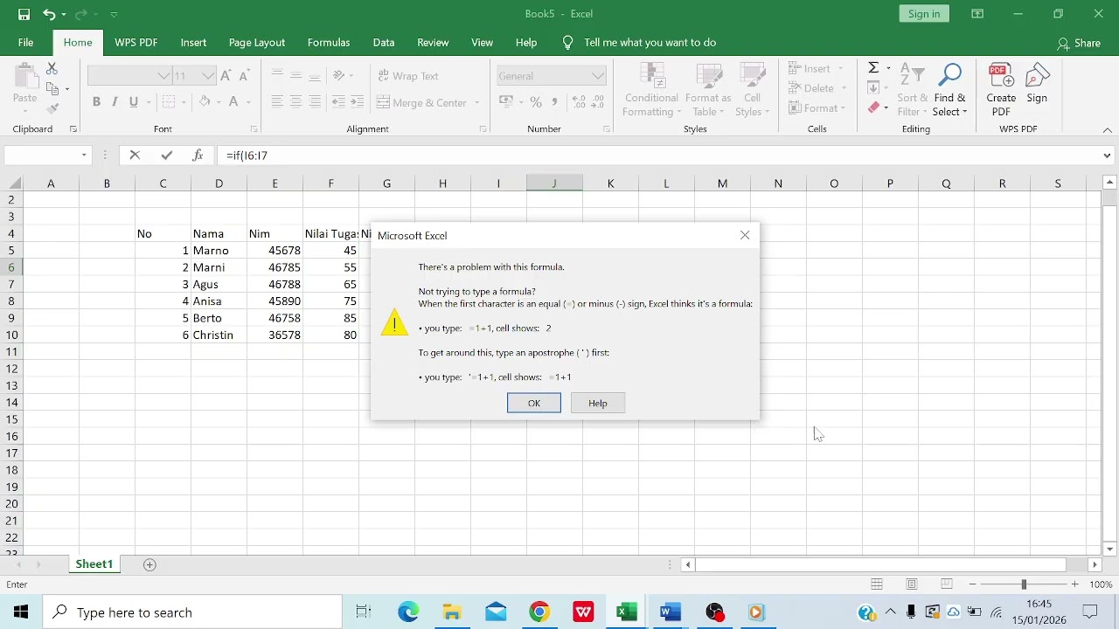
Task: Open the File menu tab
Action: tap(26, 42)
